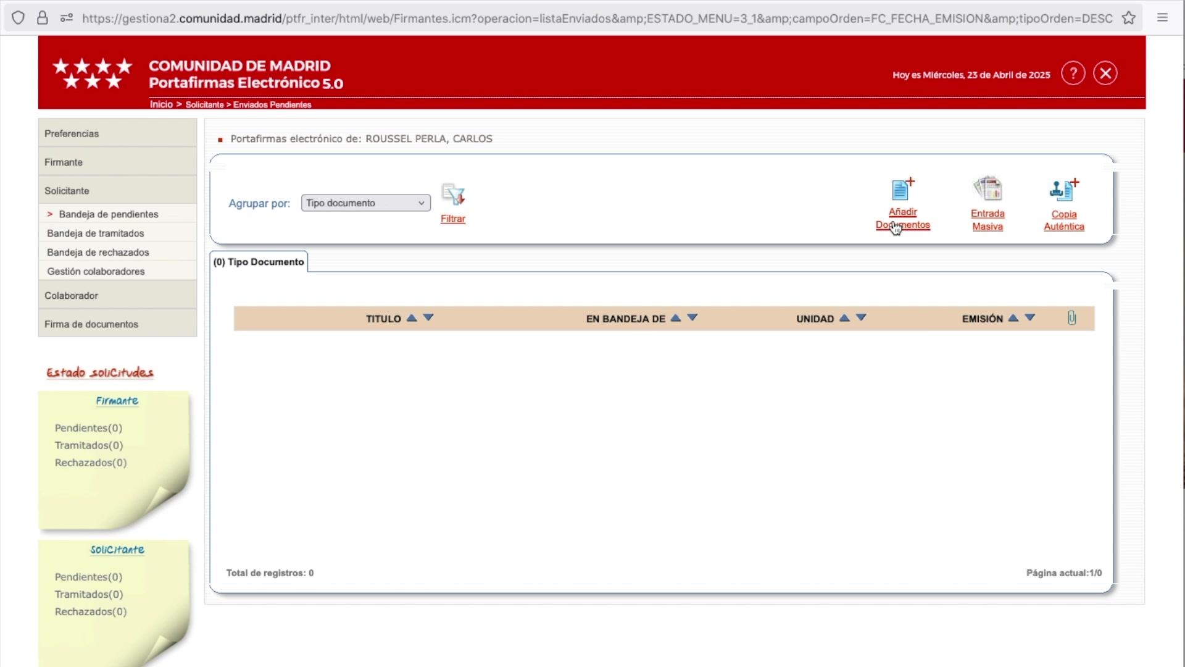Click the help question mark icon
Viewport: 1185px width, 667px height.
point(1073,73)
